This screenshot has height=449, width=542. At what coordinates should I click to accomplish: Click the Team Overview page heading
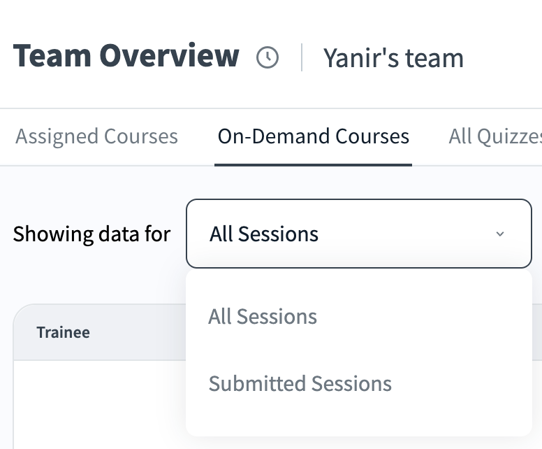[126, 56]
